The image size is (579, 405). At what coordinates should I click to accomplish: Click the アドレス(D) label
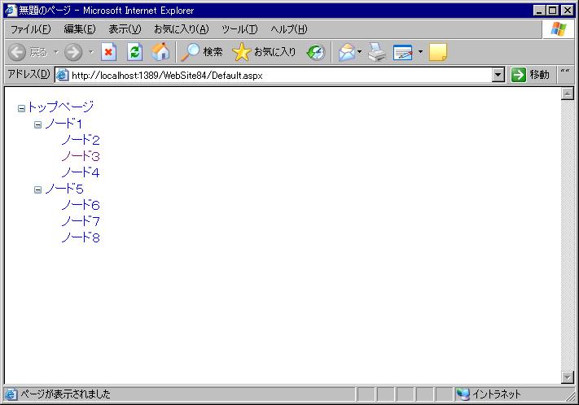coord(29,74)
